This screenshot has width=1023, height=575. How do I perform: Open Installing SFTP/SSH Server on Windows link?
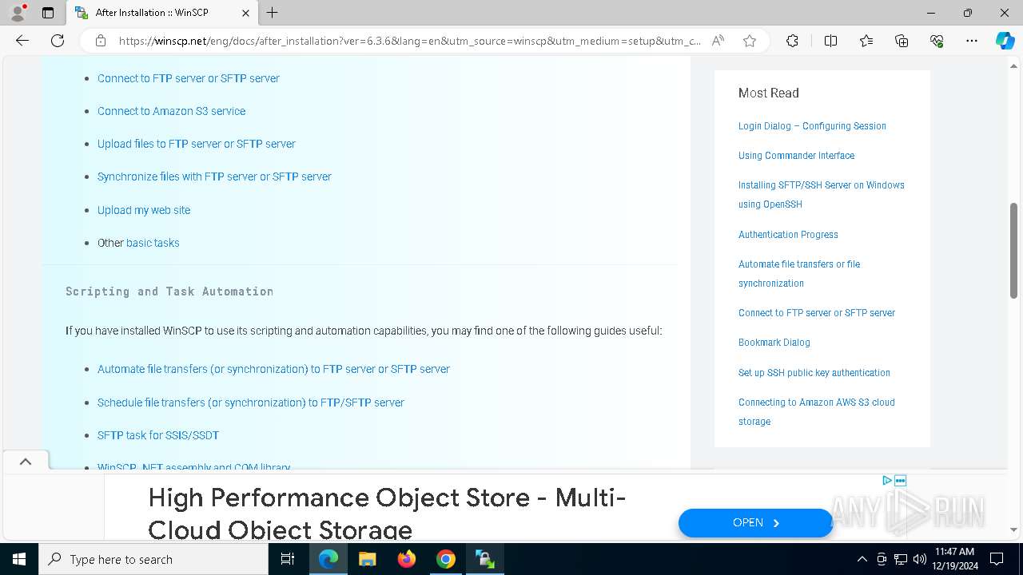click(x=822, y=195)
